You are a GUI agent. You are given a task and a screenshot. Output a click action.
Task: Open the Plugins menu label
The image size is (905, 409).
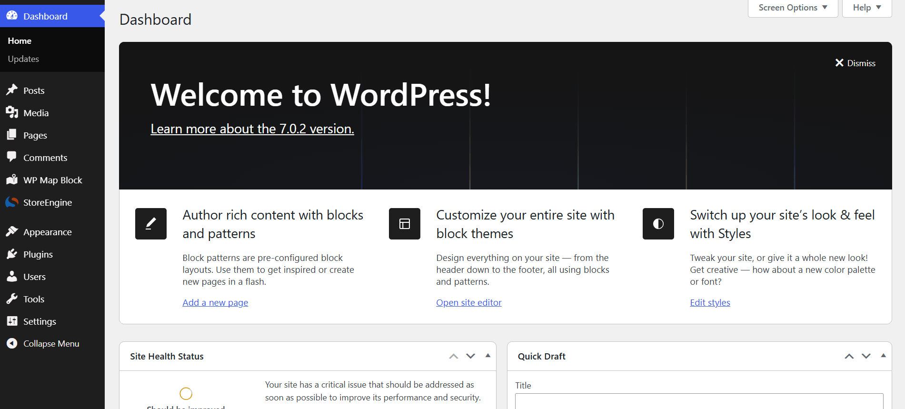click(x=38, y=254)
